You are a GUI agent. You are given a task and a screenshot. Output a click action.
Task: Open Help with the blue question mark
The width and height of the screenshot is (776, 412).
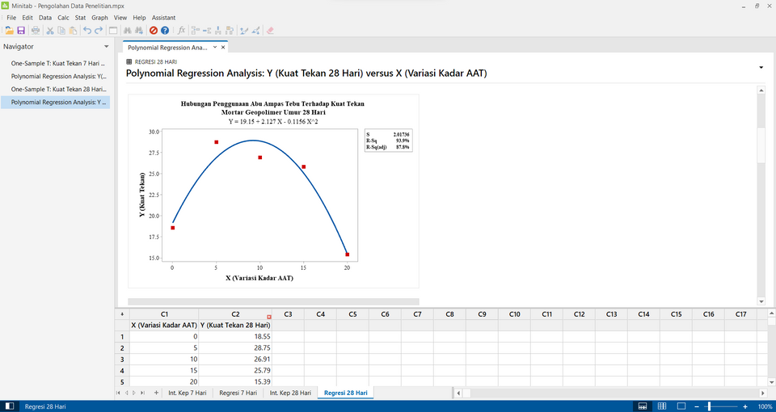[165, 31]
